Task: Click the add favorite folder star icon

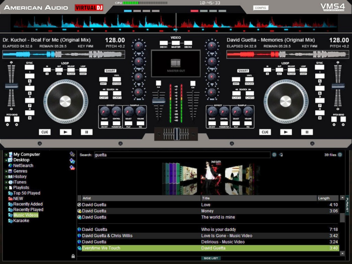Action: coord(72,154)
